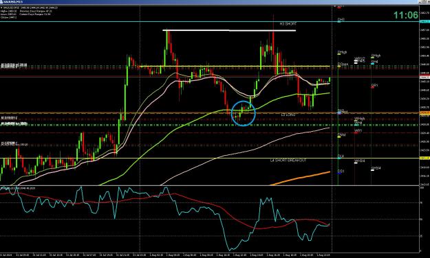This screenshot has width=430, height=258.
Task: Select the WHigh marker label
Action: (x=360, y=119)
